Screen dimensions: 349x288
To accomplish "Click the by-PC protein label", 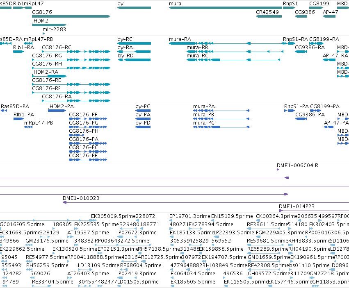I will [x=143, y=106].
